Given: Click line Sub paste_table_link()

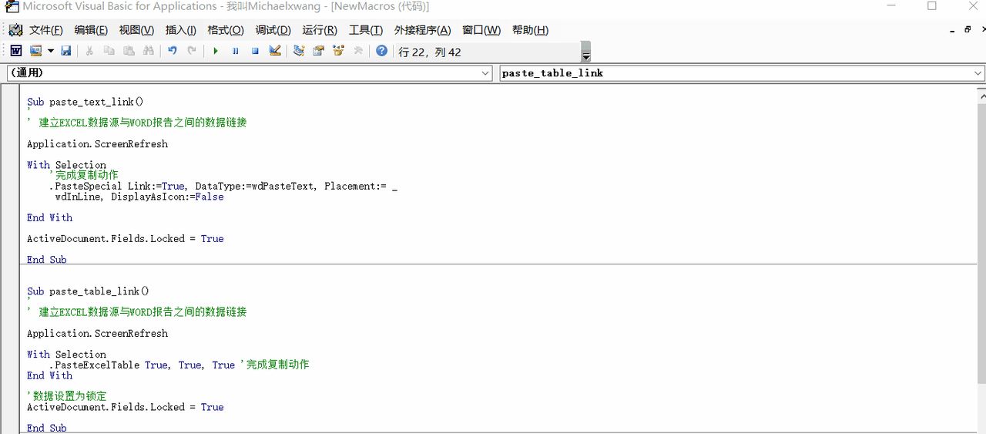Looking at the screenshot, I should tap(88, 291).
